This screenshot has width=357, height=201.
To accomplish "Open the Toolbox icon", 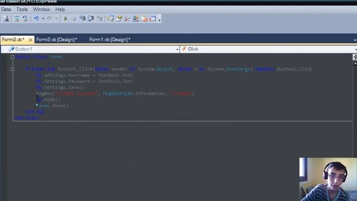I will click(x=127, y=18).
